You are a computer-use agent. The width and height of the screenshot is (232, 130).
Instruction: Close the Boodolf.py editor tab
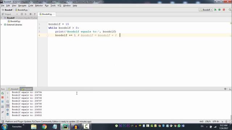click(x=54, y=14)
